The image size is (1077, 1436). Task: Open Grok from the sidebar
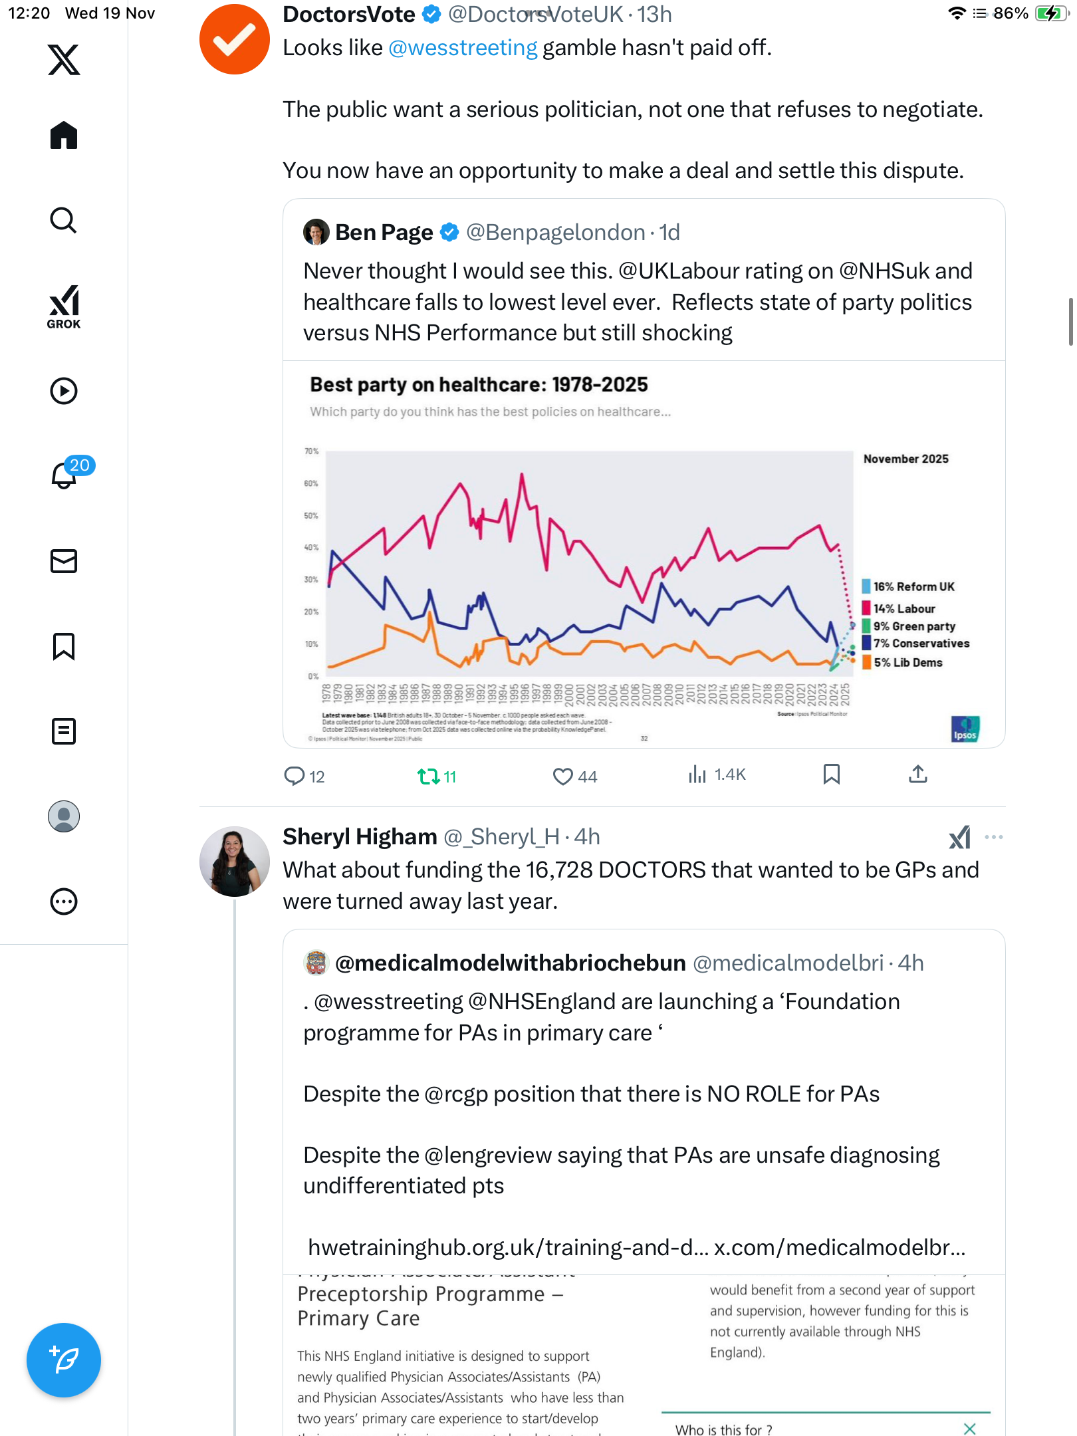coord(64,307)
